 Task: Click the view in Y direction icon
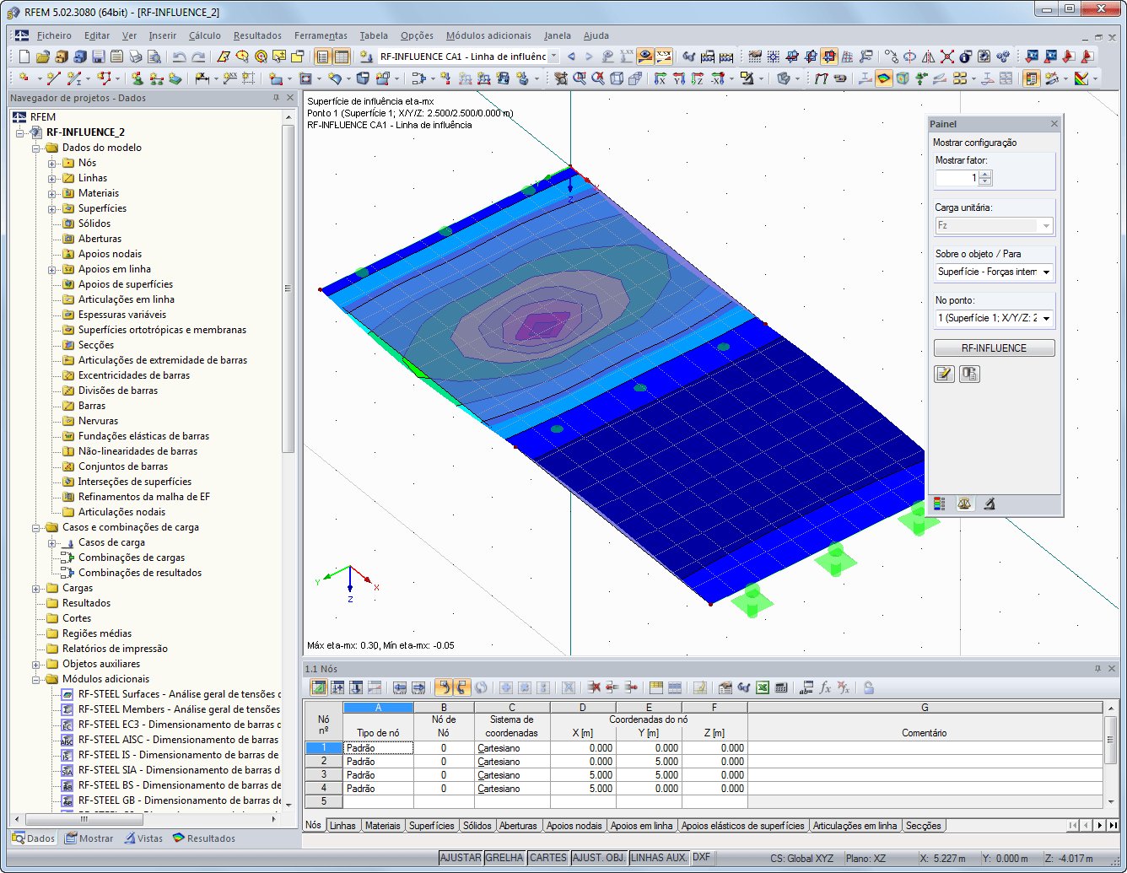point(679,78)
